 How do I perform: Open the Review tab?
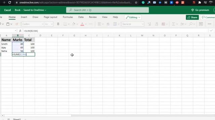pyautogui.click(x=93, y=17)
